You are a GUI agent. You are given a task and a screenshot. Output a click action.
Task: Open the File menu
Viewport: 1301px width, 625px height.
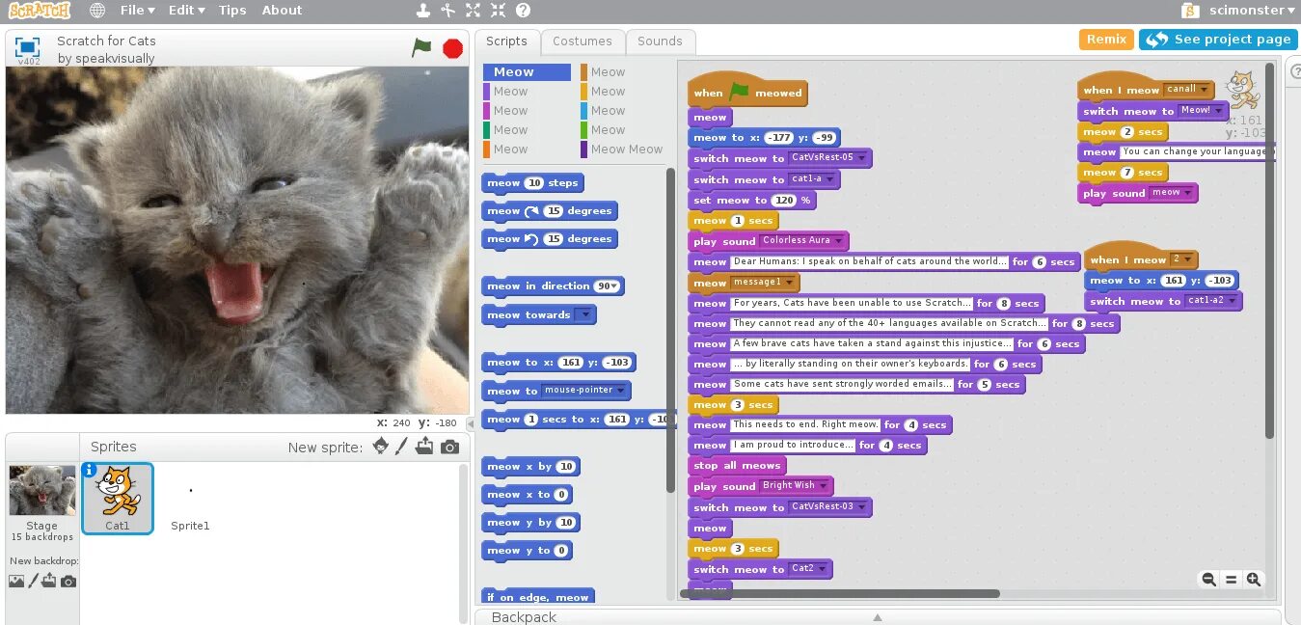(138, 11)
